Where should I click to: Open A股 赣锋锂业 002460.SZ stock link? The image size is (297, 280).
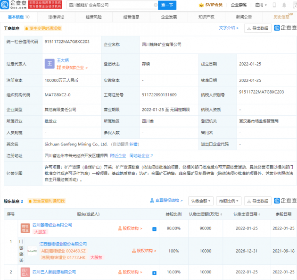(x=64, y=251)
